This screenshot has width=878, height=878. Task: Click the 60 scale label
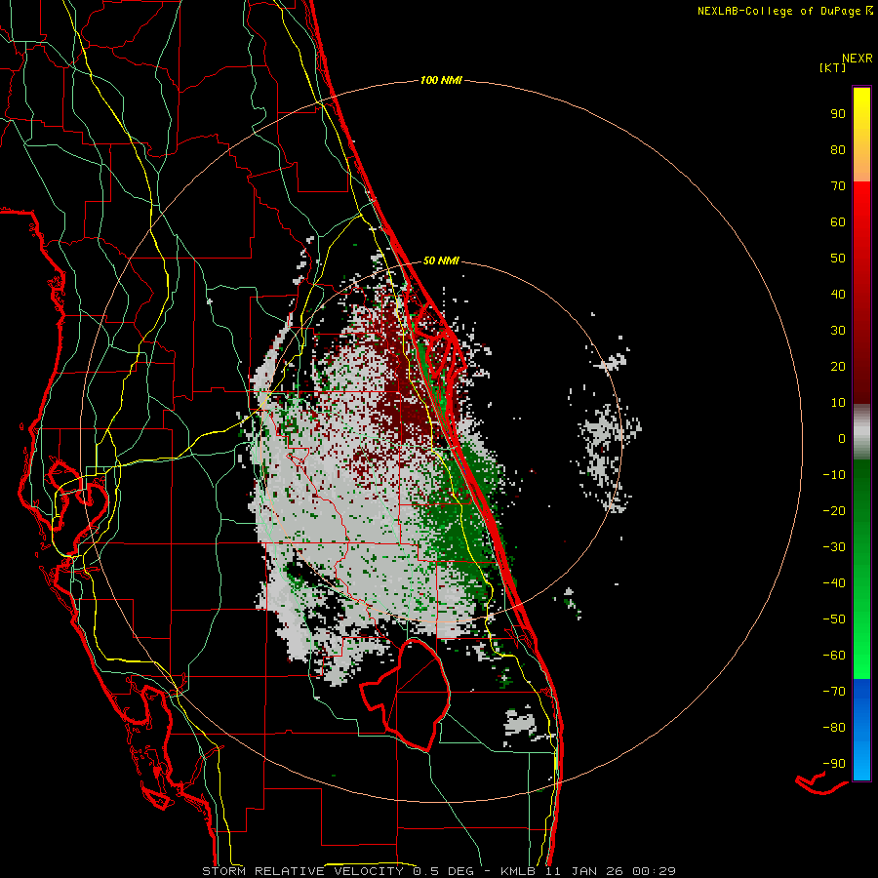838,222
